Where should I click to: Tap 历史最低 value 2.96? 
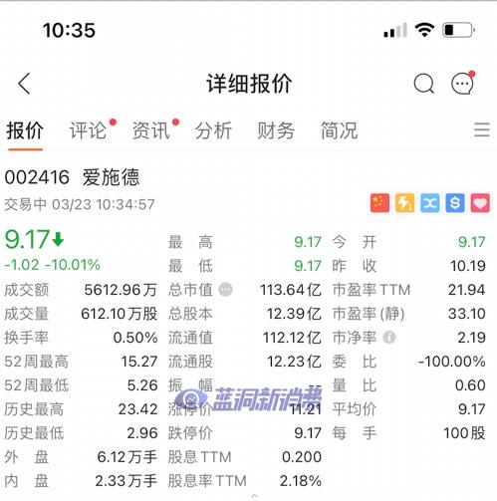(x=142, y=433)
